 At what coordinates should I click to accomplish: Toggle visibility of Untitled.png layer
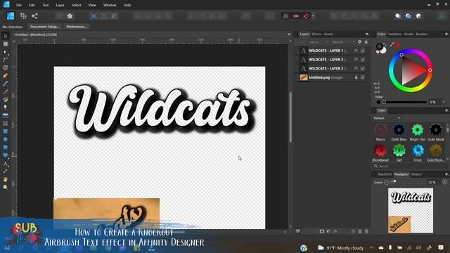(363, 77)
